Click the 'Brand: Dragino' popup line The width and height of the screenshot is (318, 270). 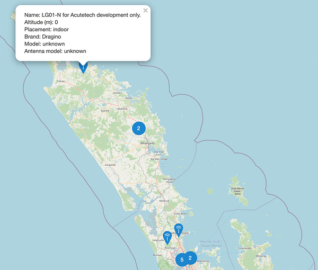click(x=43, y=37)
